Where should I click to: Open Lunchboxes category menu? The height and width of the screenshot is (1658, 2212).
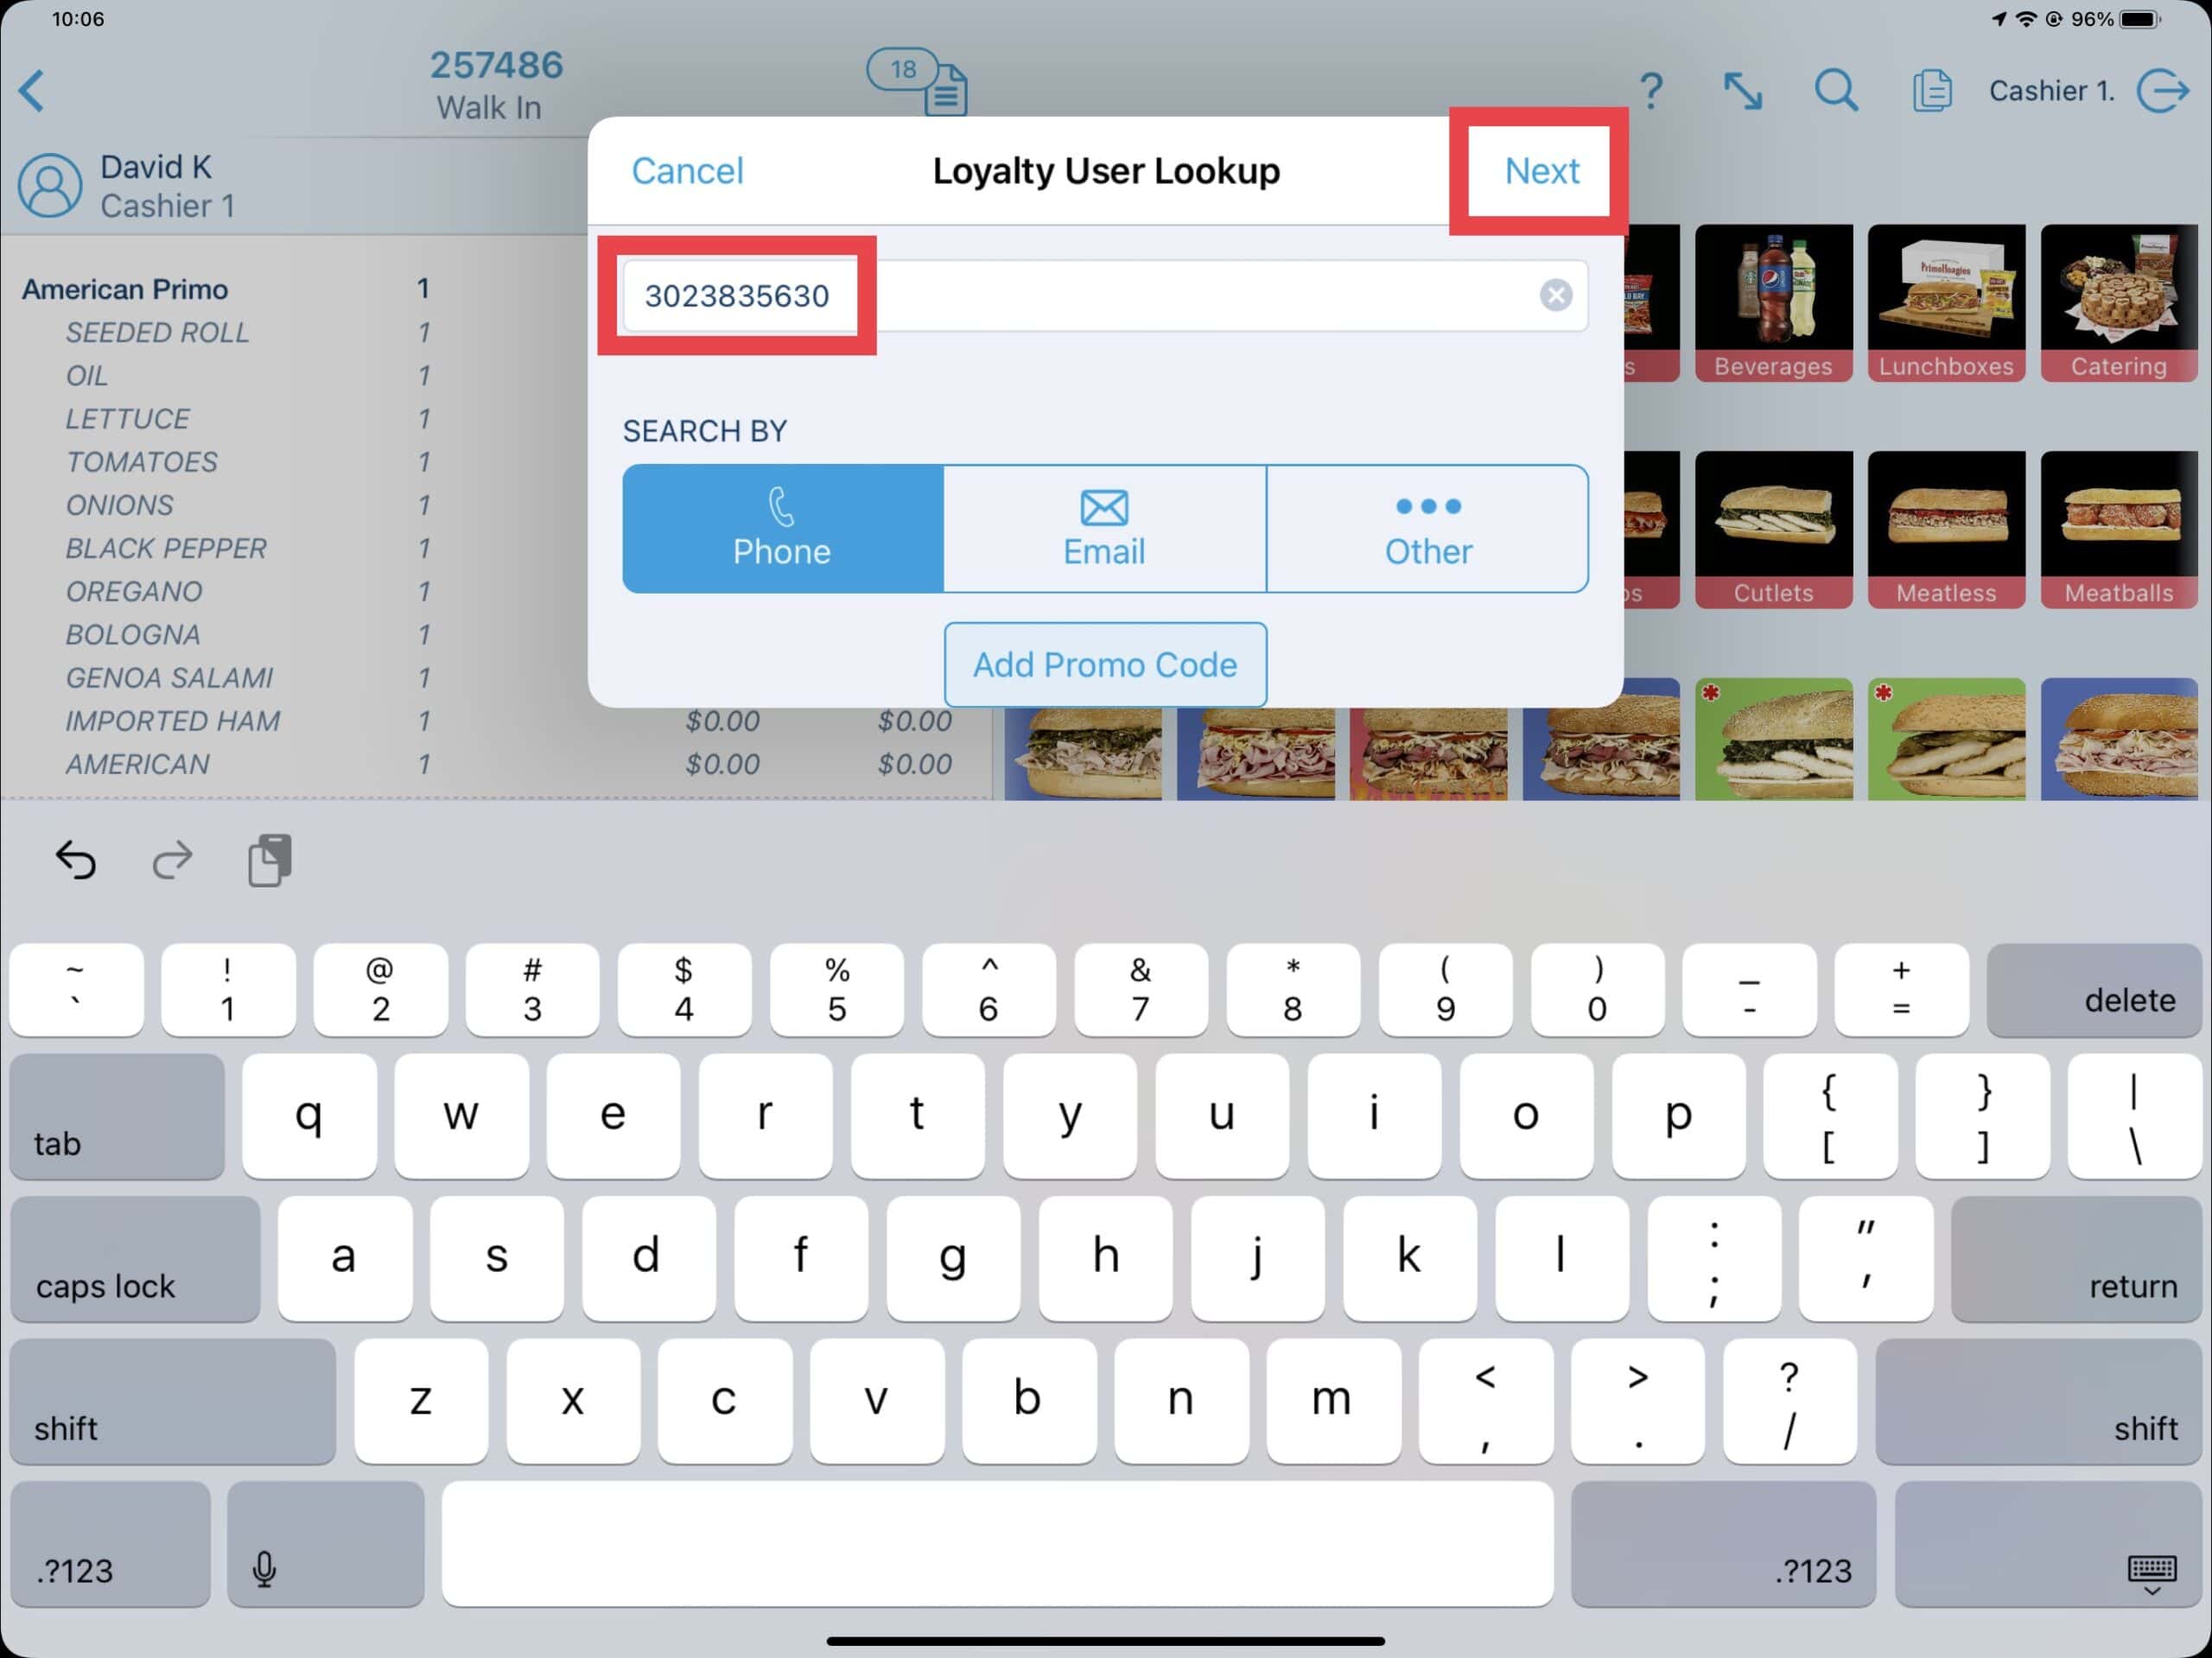pyautogui.click(x=1944, y=305)
